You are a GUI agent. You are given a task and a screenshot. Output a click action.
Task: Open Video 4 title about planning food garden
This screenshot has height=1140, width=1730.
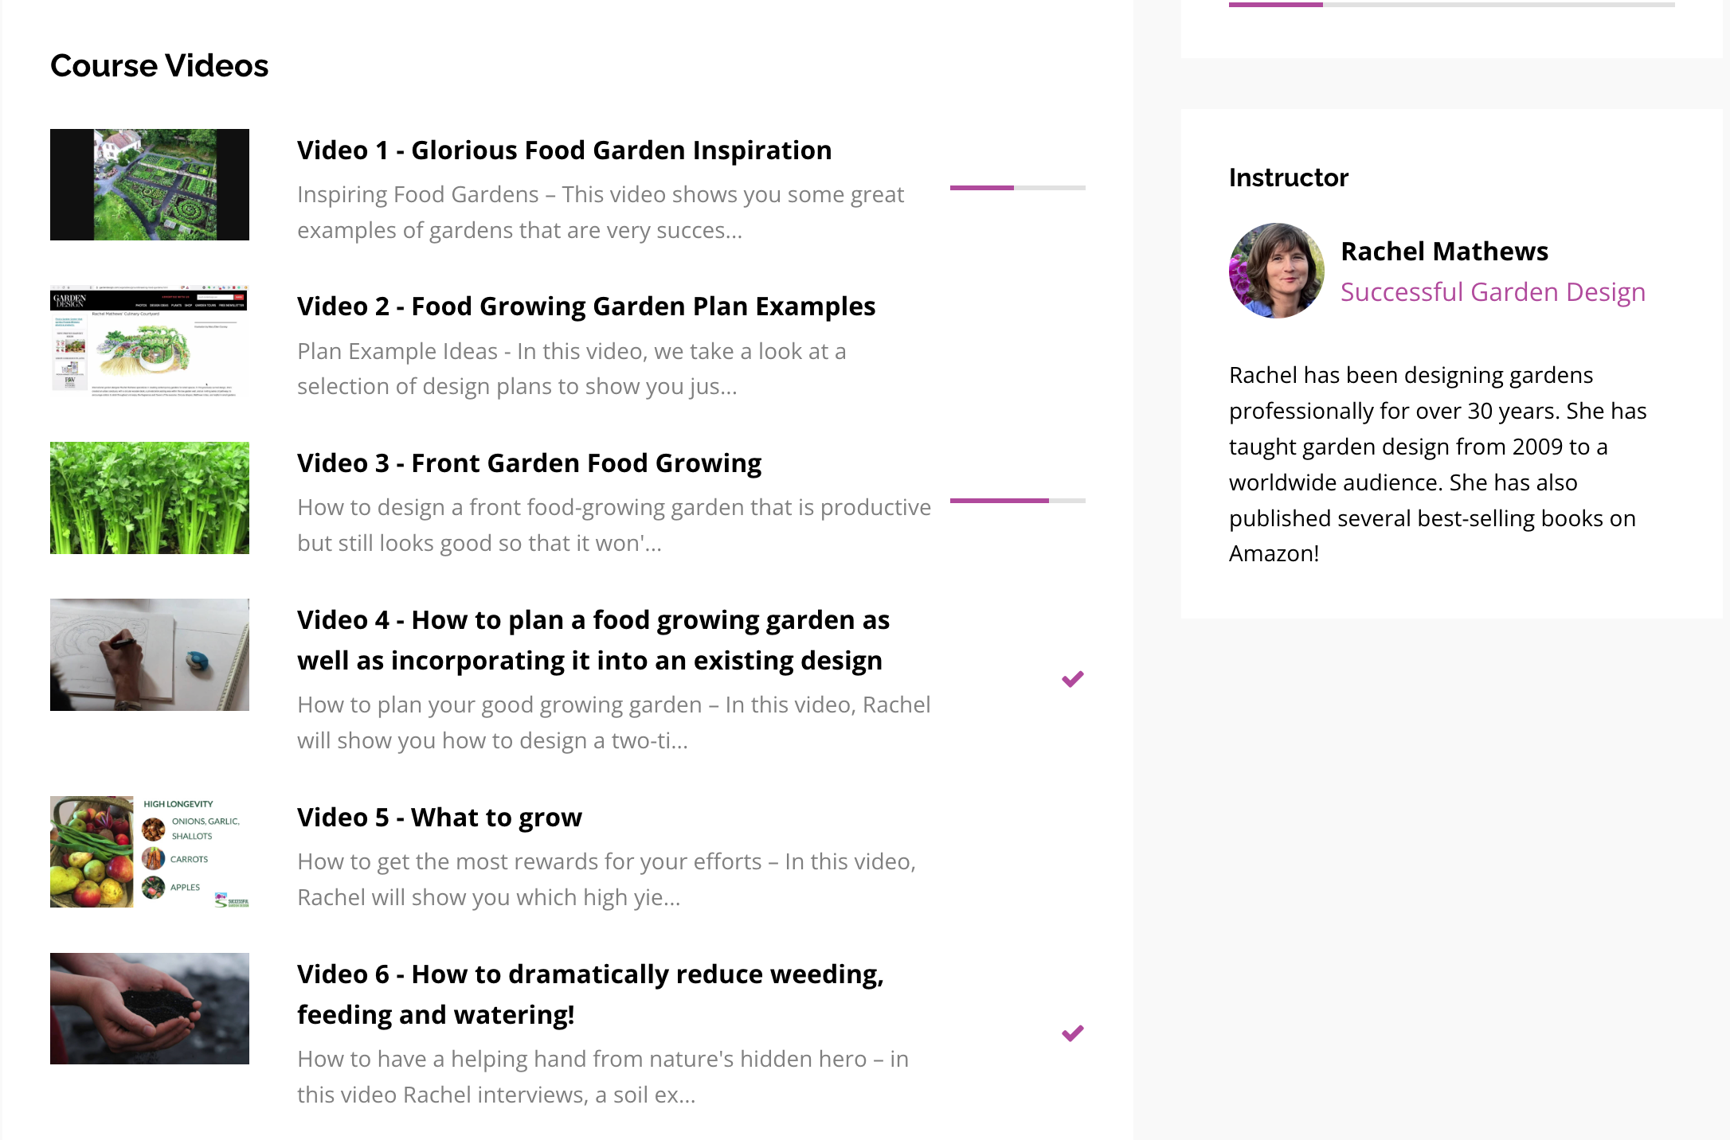pyautogui.click(x=593, y=640)
